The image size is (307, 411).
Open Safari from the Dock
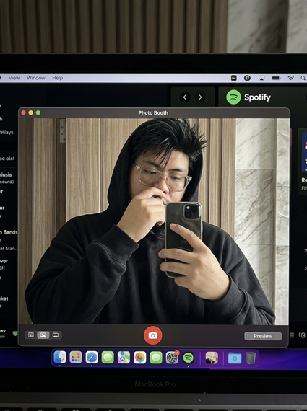(92, 357)
